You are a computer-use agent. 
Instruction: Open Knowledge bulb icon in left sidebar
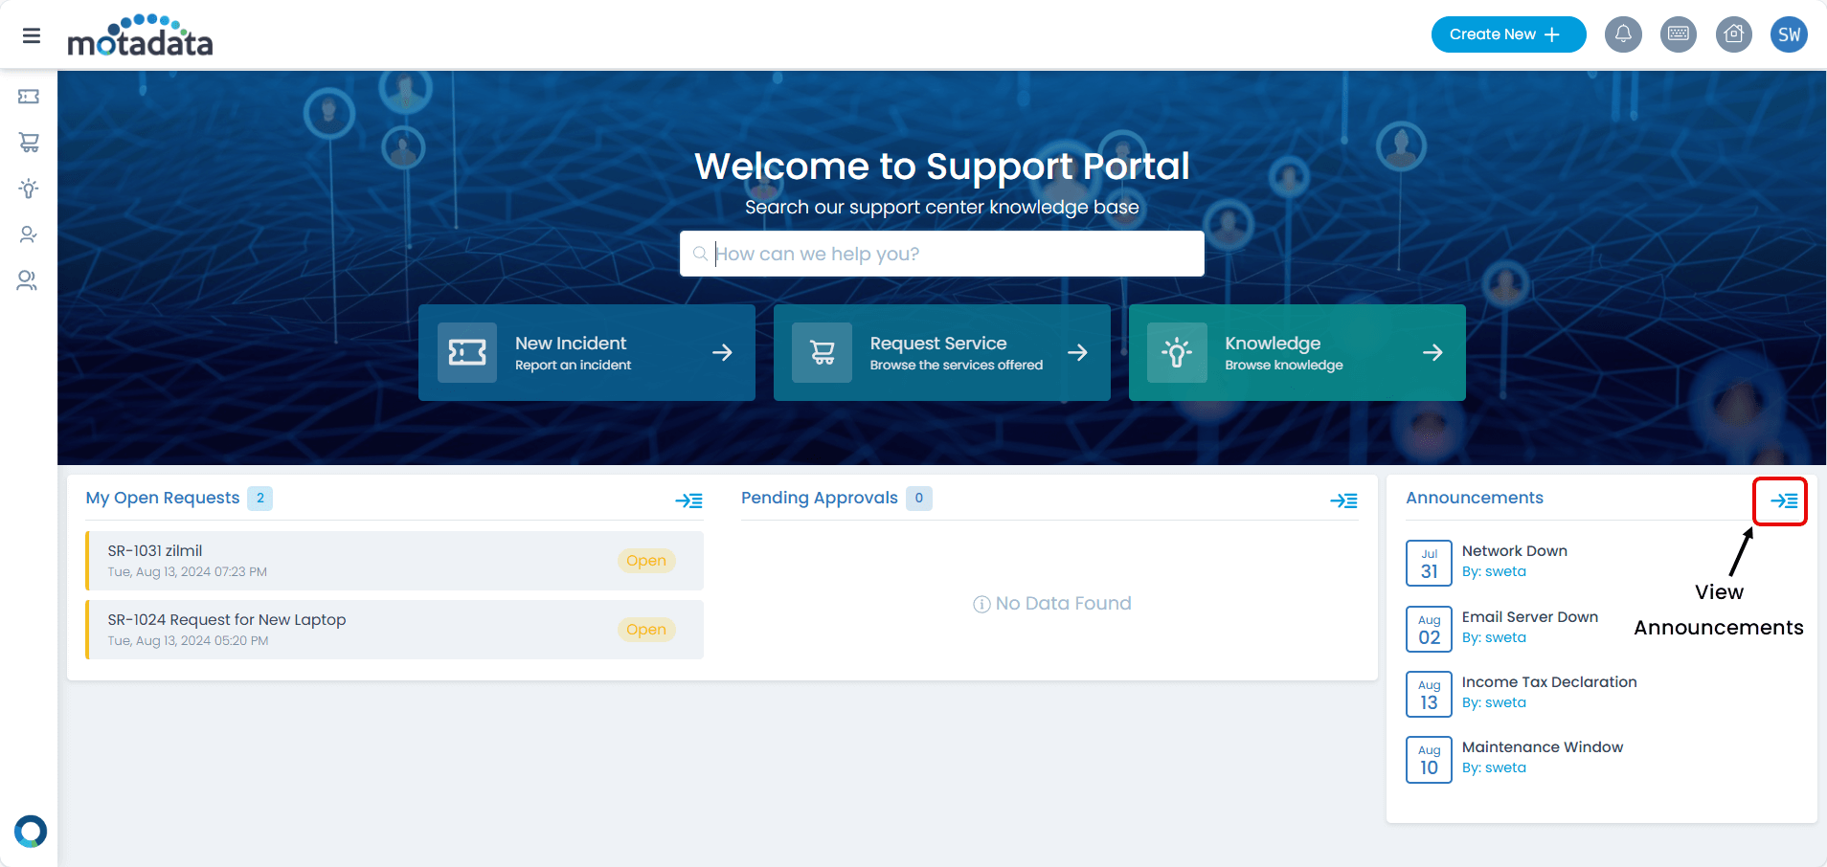29,189
